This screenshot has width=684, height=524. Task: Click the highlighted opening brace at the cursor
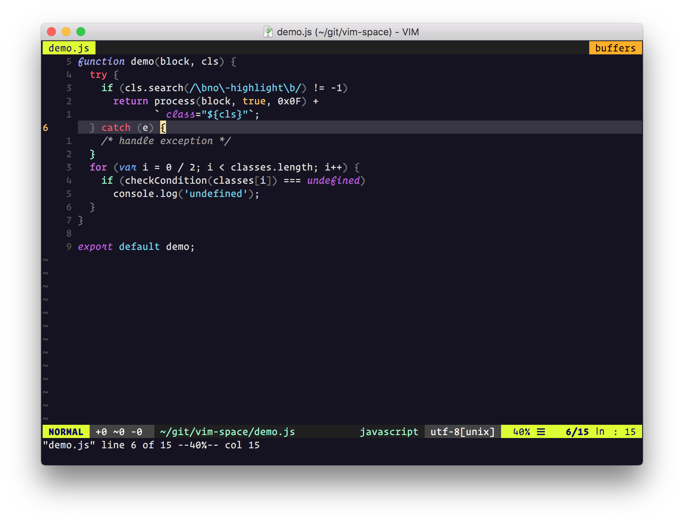163,128
